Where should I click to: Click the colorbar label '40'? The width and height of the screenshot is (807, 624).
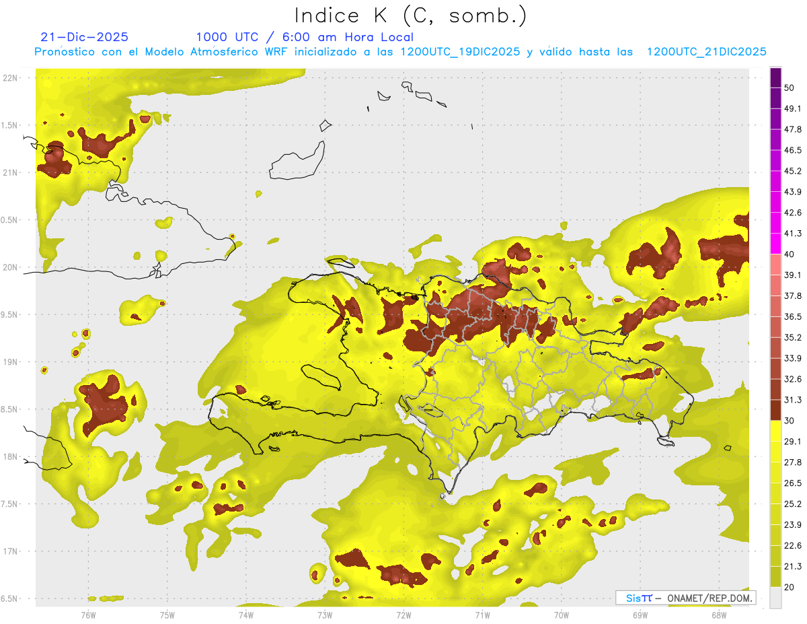pyautogui.click(x=790, y=254)
